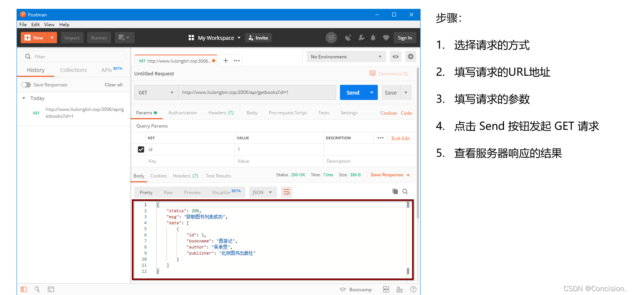Select the response Cookies tab
The image size is (632, 295).
click(x=158, y=176)
